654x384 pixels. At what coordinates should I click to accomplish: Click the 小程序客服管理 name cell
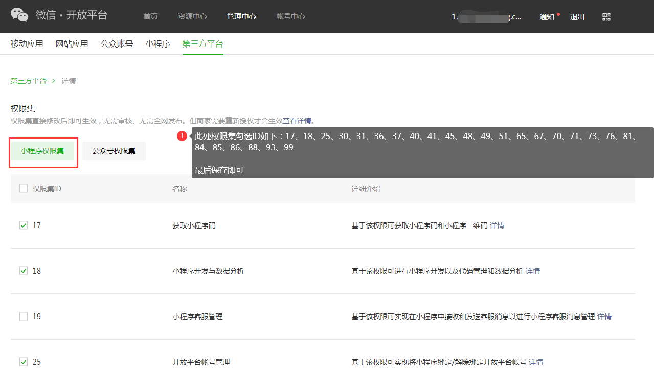[x=197, y=317]
